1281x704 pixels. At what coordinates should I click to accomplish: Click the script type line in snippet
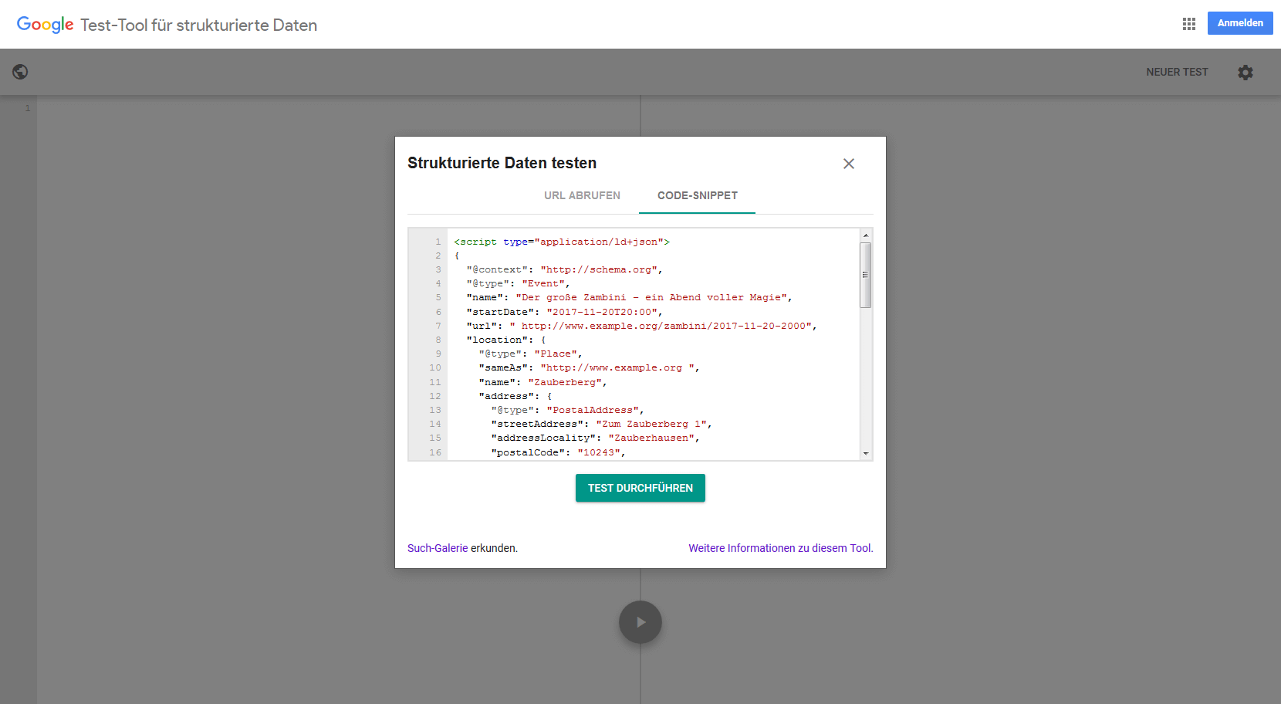562,242
